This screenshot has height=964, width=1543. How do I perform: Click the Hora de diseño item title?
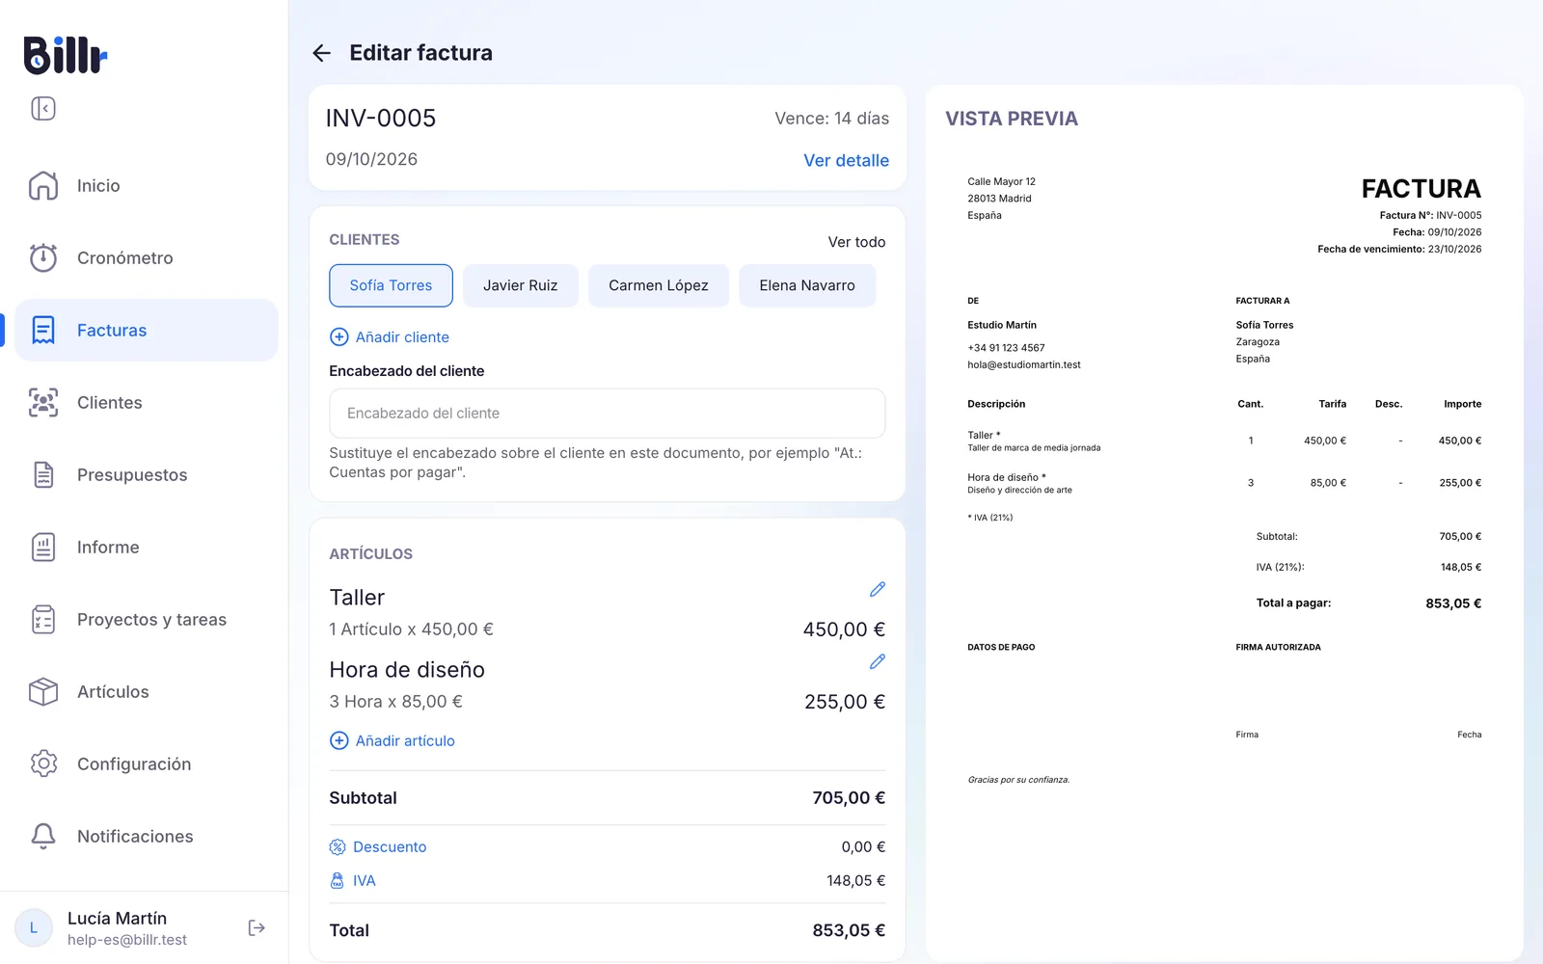click(x=407, y=669)
